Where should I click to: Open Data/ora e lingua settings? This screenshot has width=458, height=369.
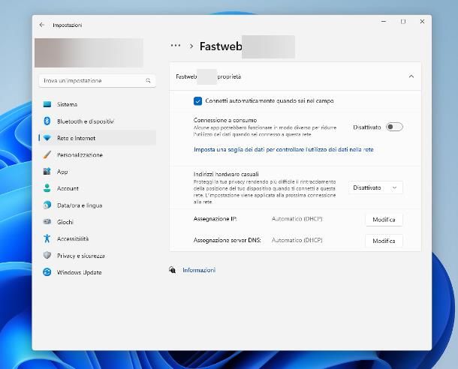coord(98,205)
